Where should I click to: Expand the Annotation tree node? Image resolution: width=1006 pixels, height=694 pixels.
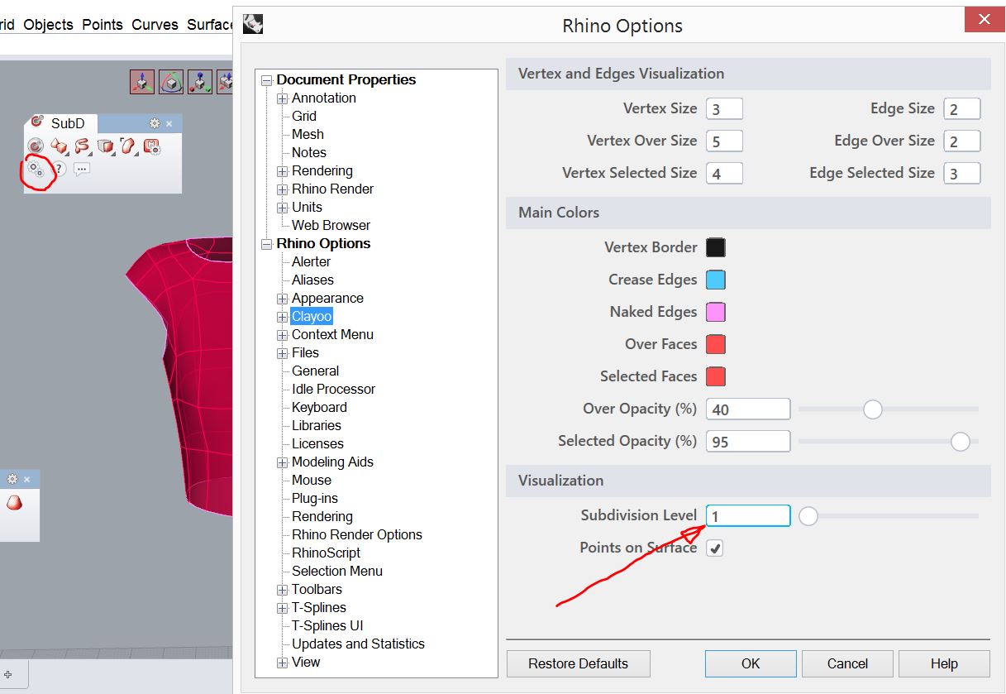coord(282,98)
